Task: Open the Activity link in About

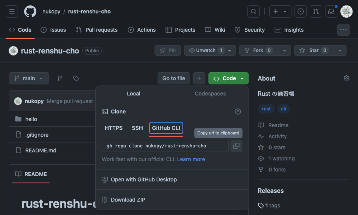Action: coord(272,136)
